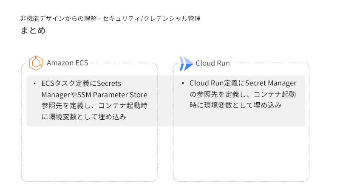Click the bullet dot before Cloud Run定義
The height and width of the screenshot is (191, 340).
183,84
